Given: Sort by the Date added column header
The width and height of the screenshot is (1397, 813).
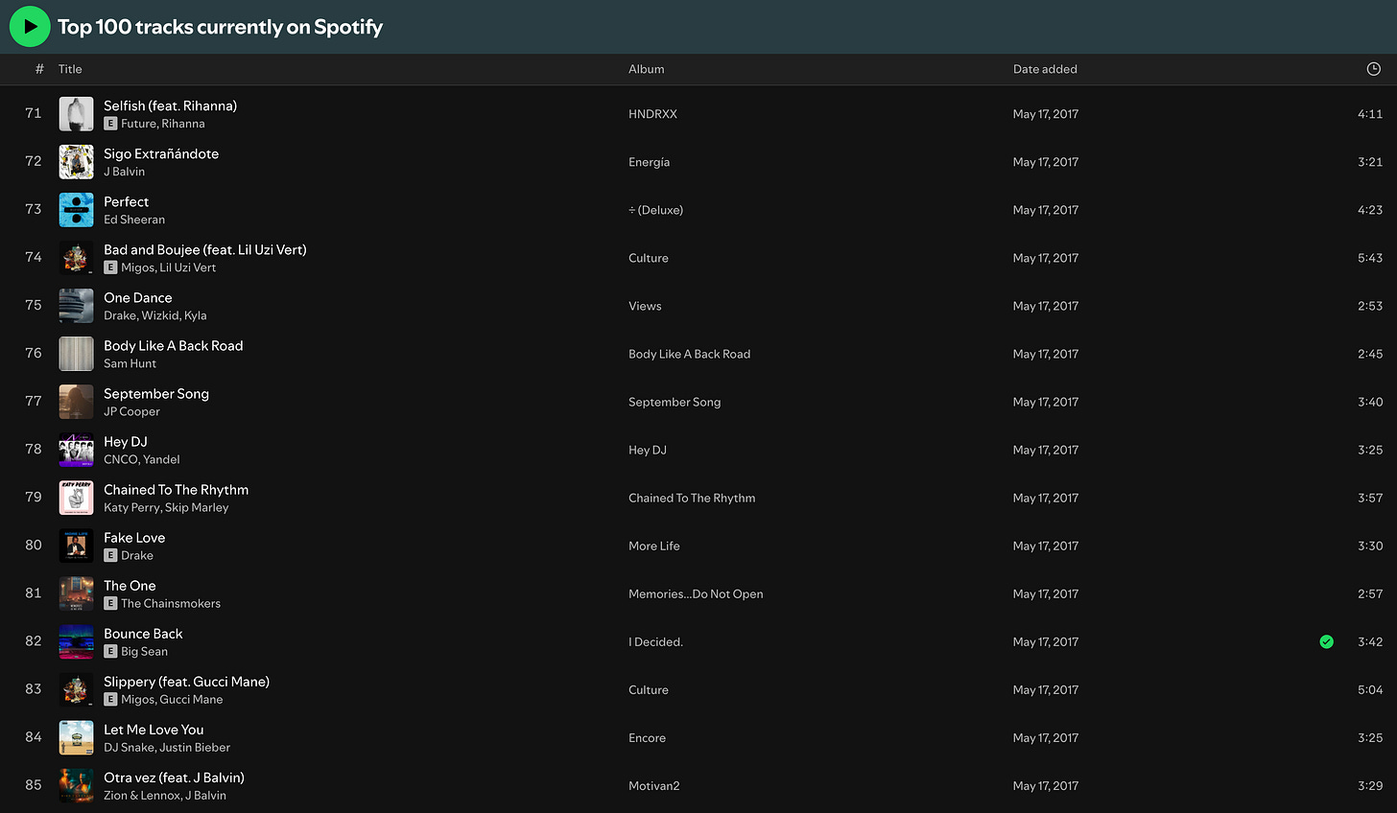Looking at the screenshot, I should [x=1045, y=69].
